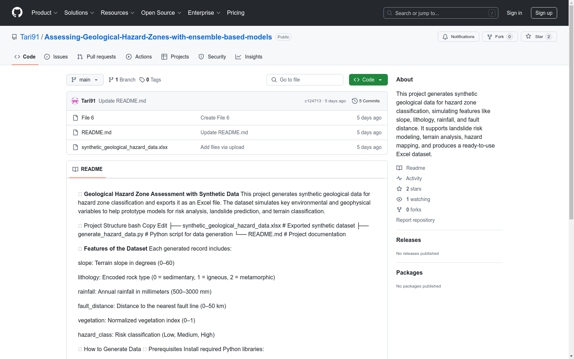Select the README tab in file viewer
Viewport: 574px width, 359px height.
tap(88, 169)
